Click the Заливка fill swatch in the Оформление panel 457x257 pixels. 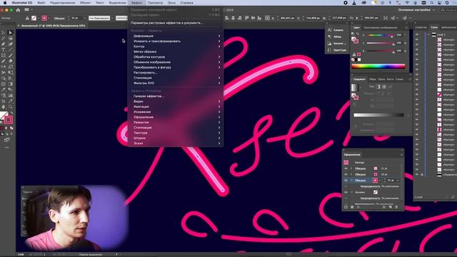[x=376, y=192]
